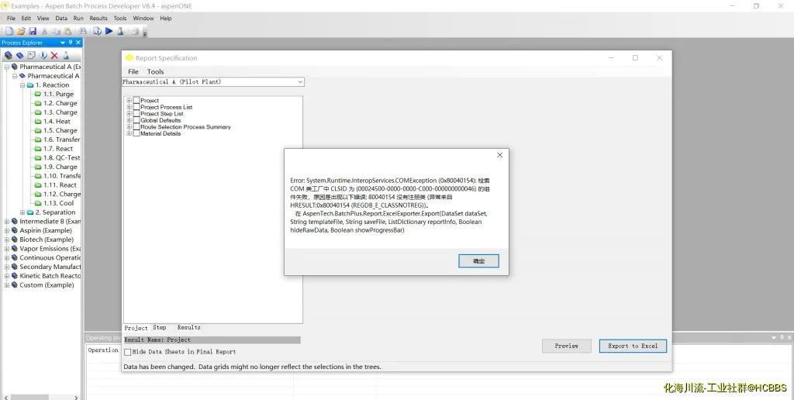Expand the Aspirin (Example) project node
794x400 pixels.
point(6,230)
